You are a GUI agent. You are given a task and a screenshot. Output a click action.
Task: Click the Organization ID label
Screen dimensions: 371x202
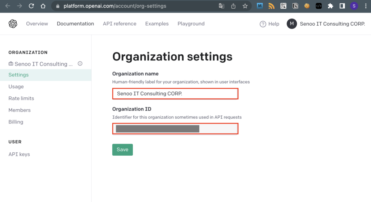point(132,109)
